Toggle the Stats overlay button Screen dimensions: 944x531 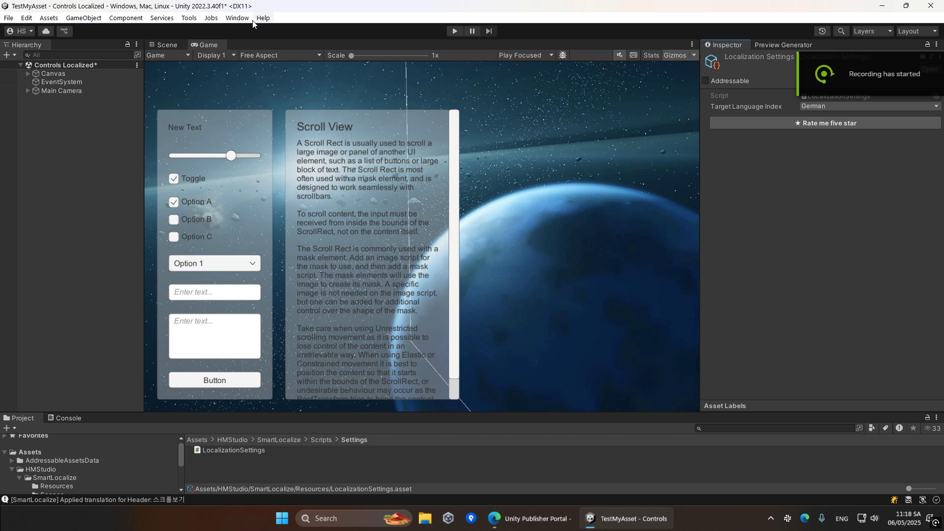pyautogui.click(x=651, y=55)
